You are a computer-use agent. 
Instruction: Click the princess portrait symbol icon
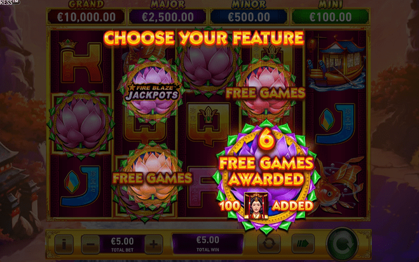click(x=256, y=206)
